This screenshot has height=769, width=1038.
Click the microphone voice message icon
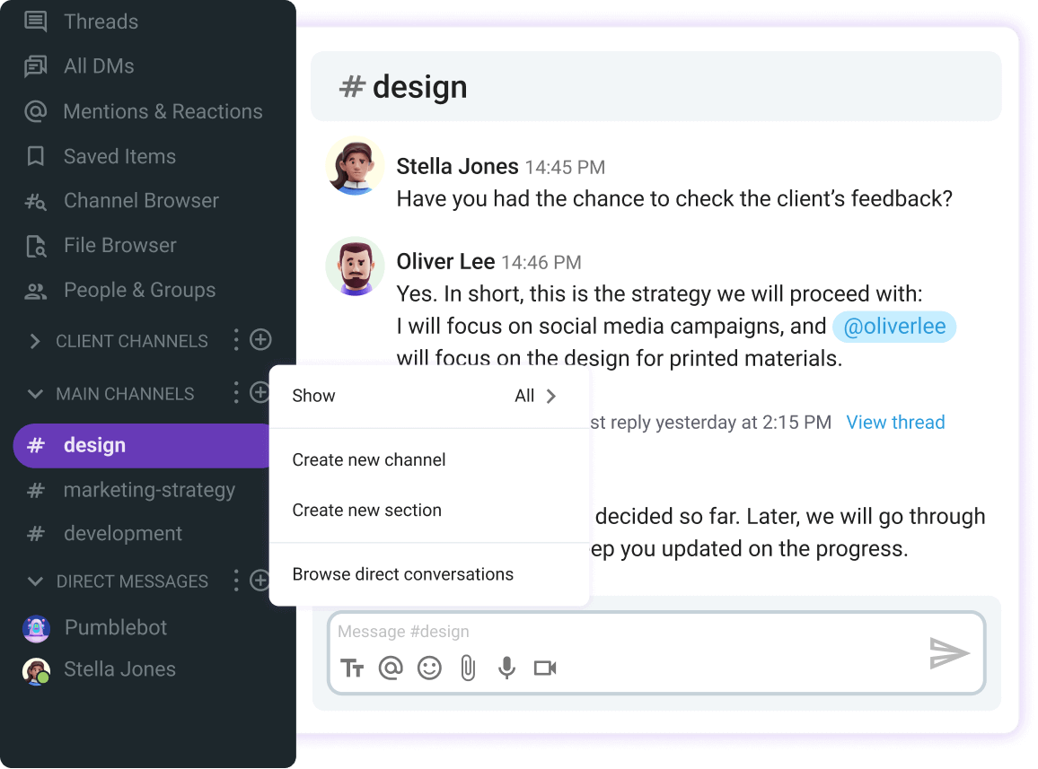click(506, 668)
